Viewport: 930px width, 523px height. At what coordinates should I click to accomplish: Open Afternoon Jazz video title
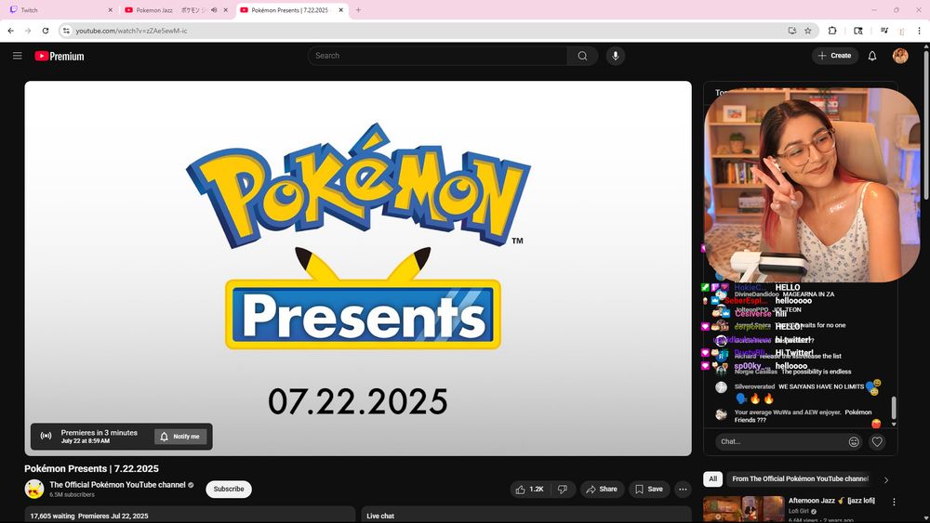pos(831,501)
